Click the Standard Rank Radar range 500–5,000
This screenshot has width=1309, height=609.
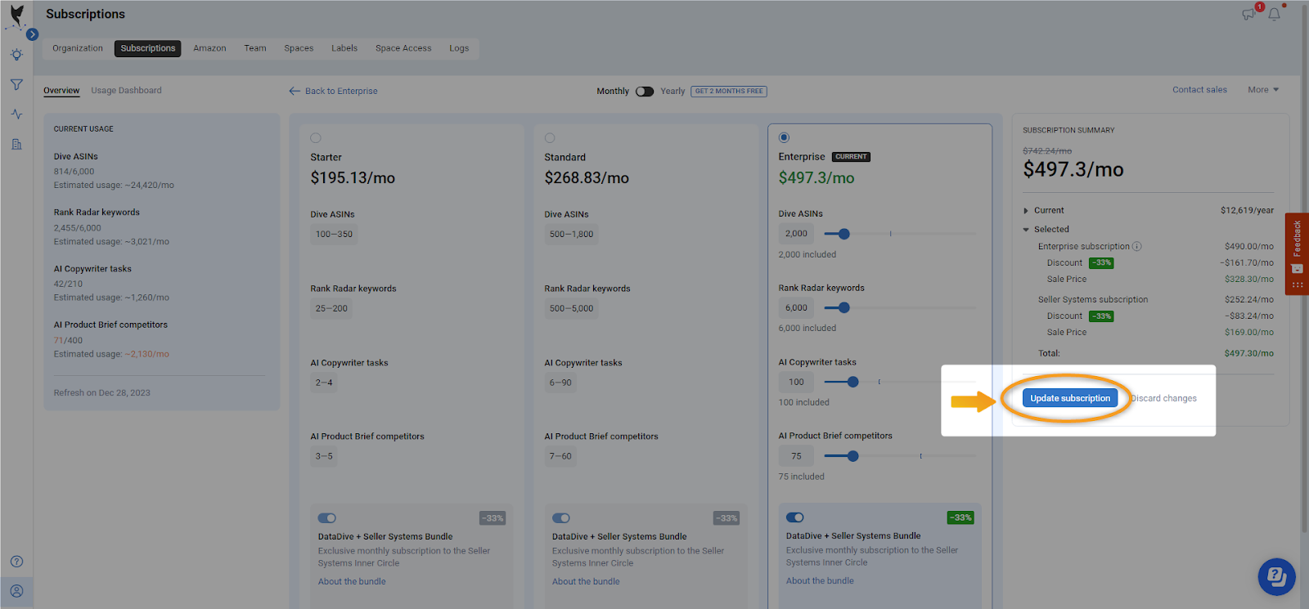[572, 309]
